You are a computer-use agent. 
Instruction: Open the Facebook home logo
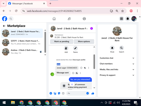[5, 19]
